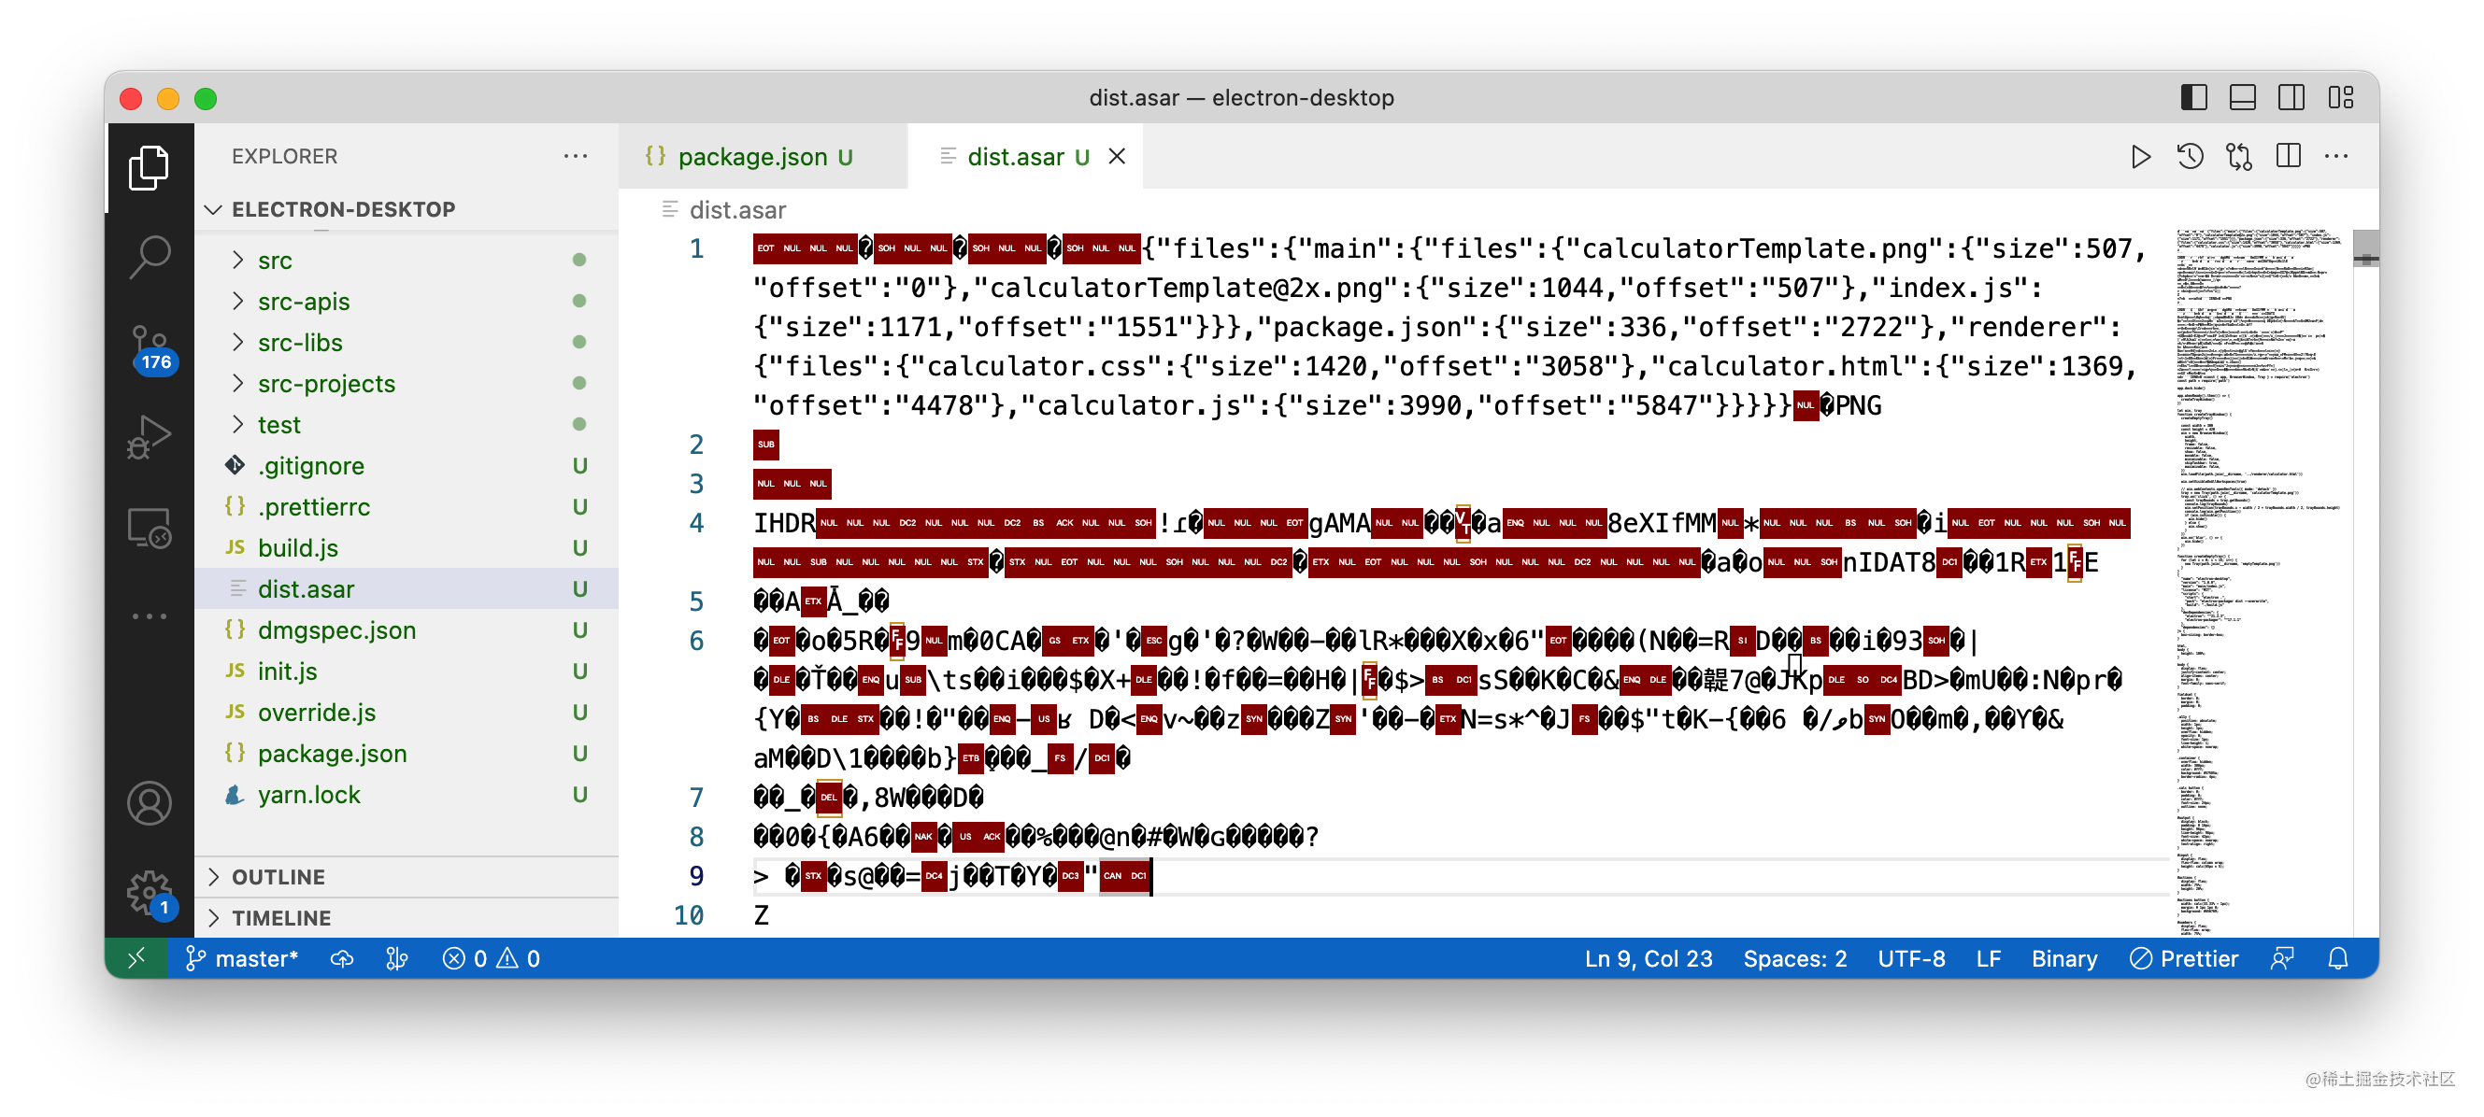Change end of line sequence LF

(x=1989, y=958)
